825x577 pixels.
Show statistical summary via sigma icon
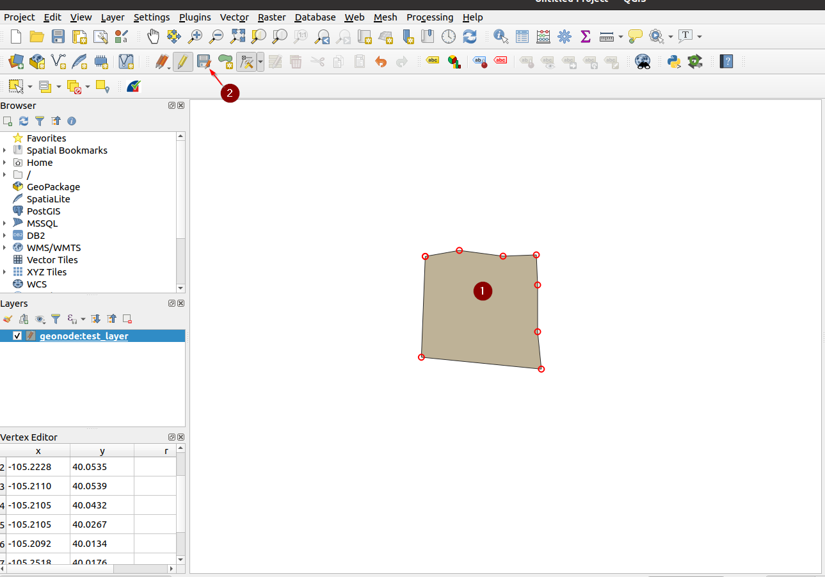point(585,37)
